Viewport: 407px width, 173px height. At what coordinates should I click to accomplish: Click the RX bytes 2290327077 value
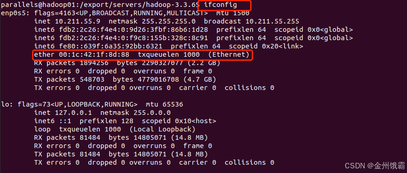tap(163, 63)
